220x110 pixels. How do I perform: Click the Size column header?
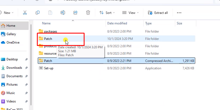[x=179, y=23]
